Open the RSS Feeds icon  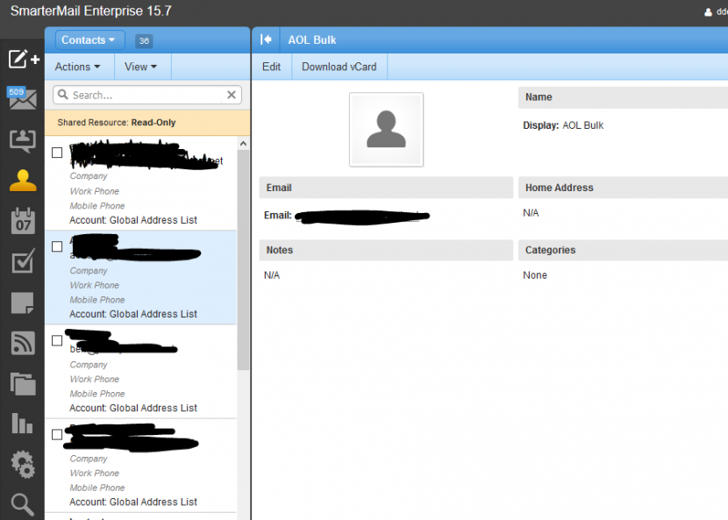(x=22, y=343)
